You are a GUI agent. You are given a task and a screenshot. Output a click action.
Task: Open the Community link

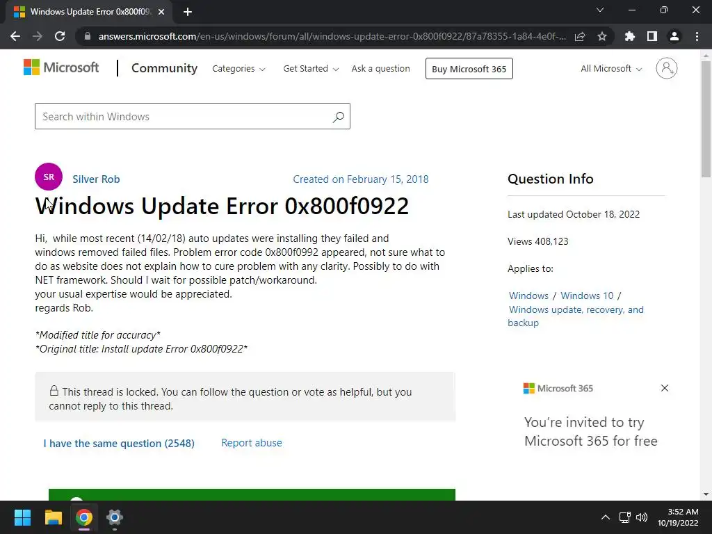coord(164,68)
